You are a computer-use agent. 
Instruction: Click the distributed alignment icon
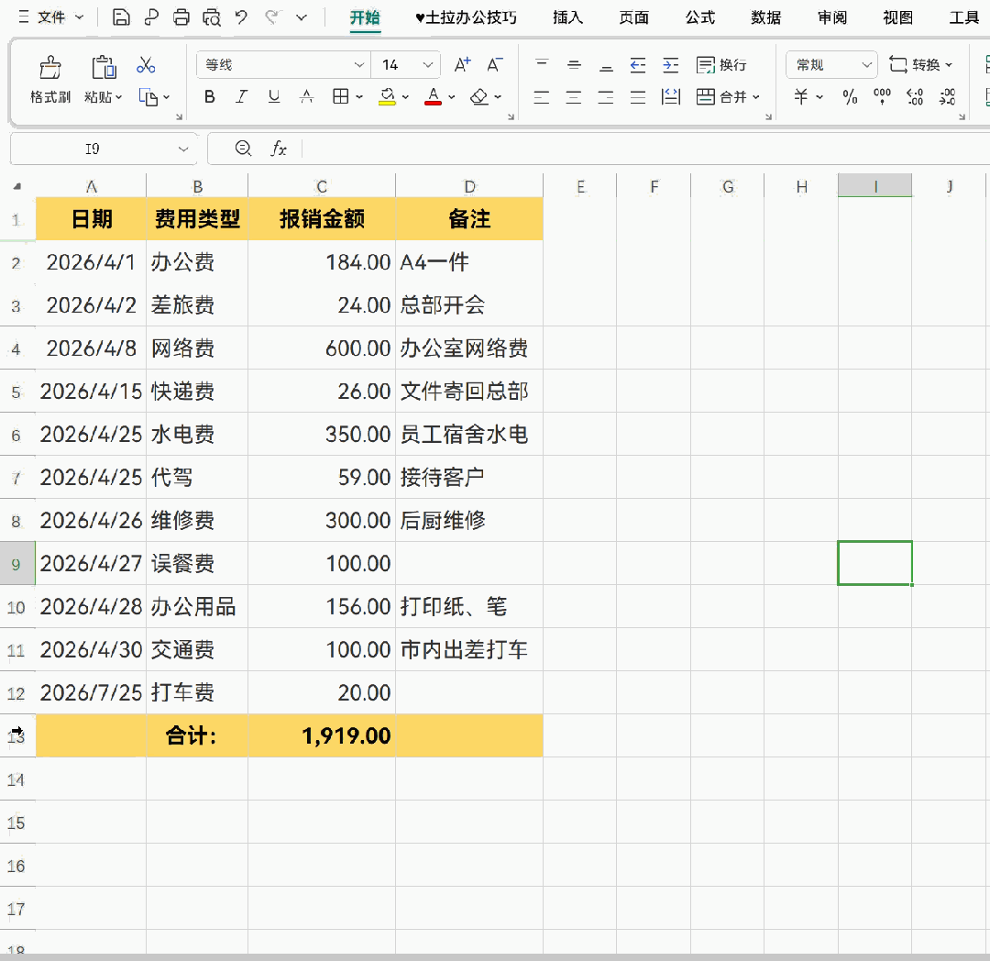point(670,97)
